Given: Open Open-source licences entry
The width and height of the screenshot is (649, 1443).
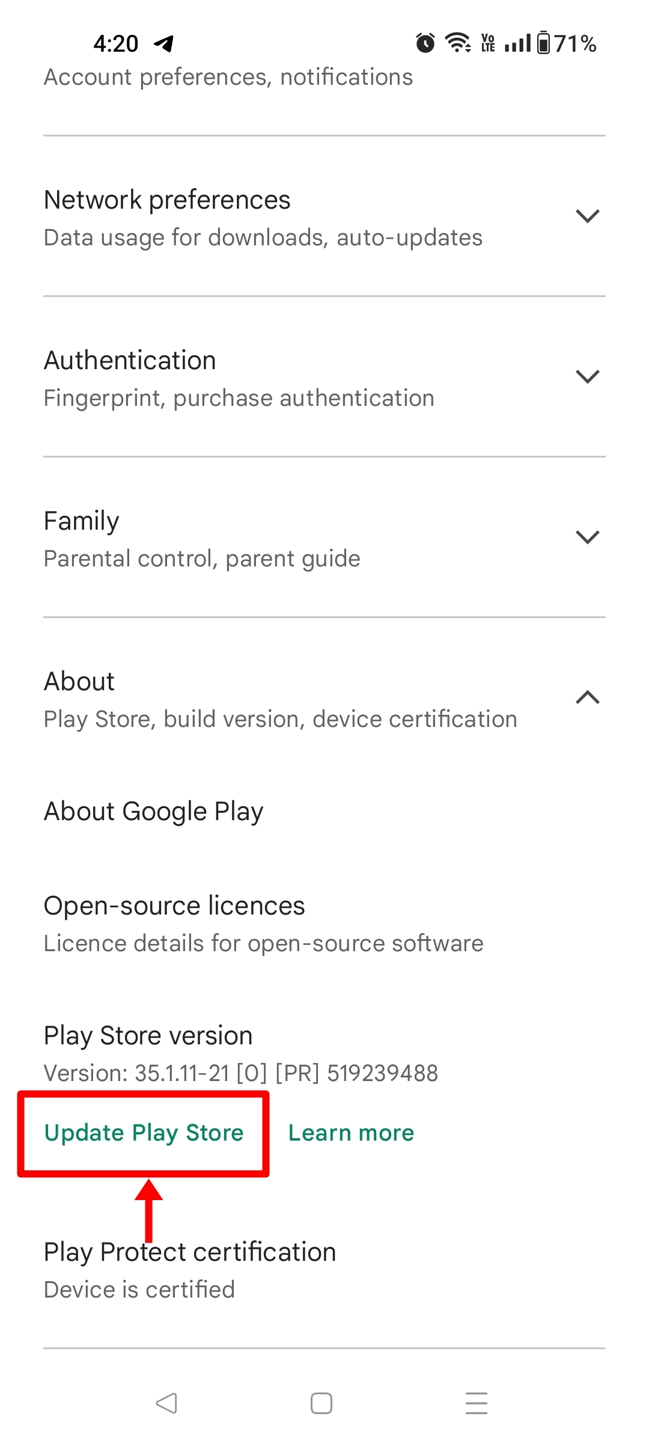Looking at the screenshot, I should 174,906.
